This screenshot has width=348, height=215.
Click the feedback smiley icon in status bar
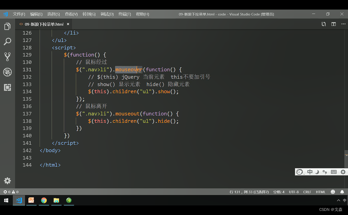click(333, 192)
